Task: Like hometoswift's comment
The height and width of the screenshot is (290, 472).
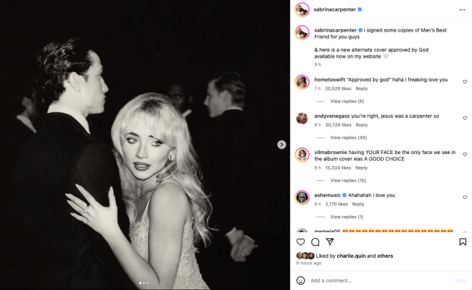Action: coord(465,82)
